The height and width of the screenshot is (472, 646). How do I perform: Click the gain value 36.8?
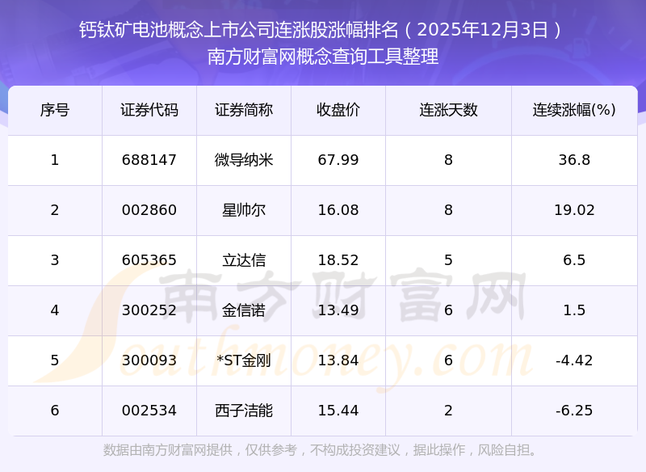[x=574, y=160]
